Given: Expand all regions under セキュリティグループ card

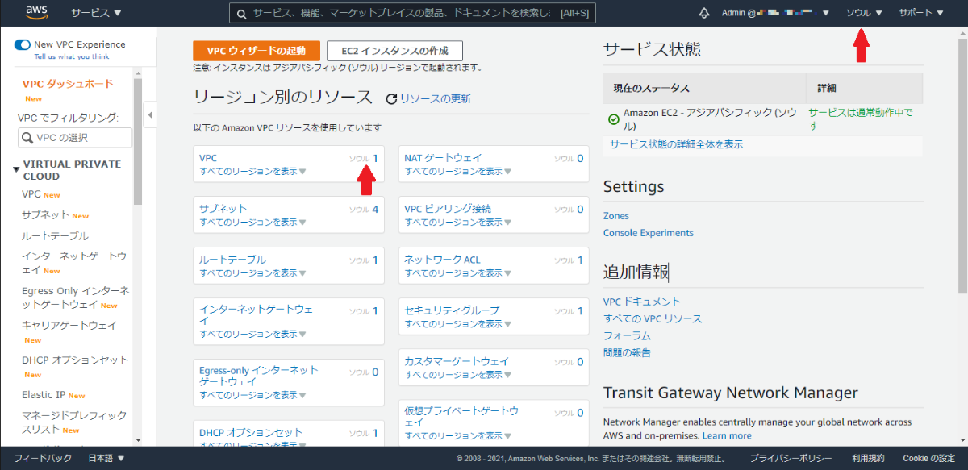Looking at the screenshot, I should (x=458, y=323).
